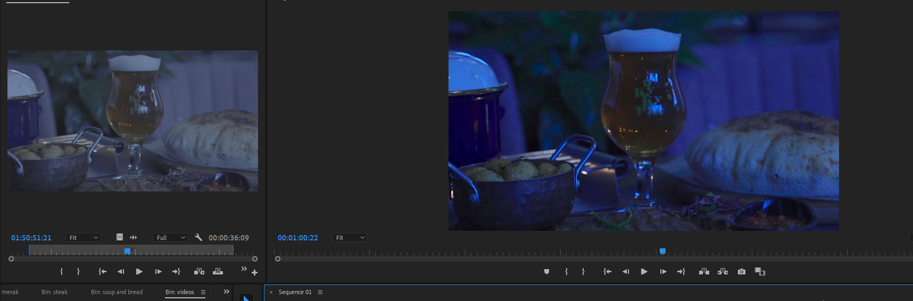Mark In point in Source monitor
The image size is (913, 301).
pos(62,272)
